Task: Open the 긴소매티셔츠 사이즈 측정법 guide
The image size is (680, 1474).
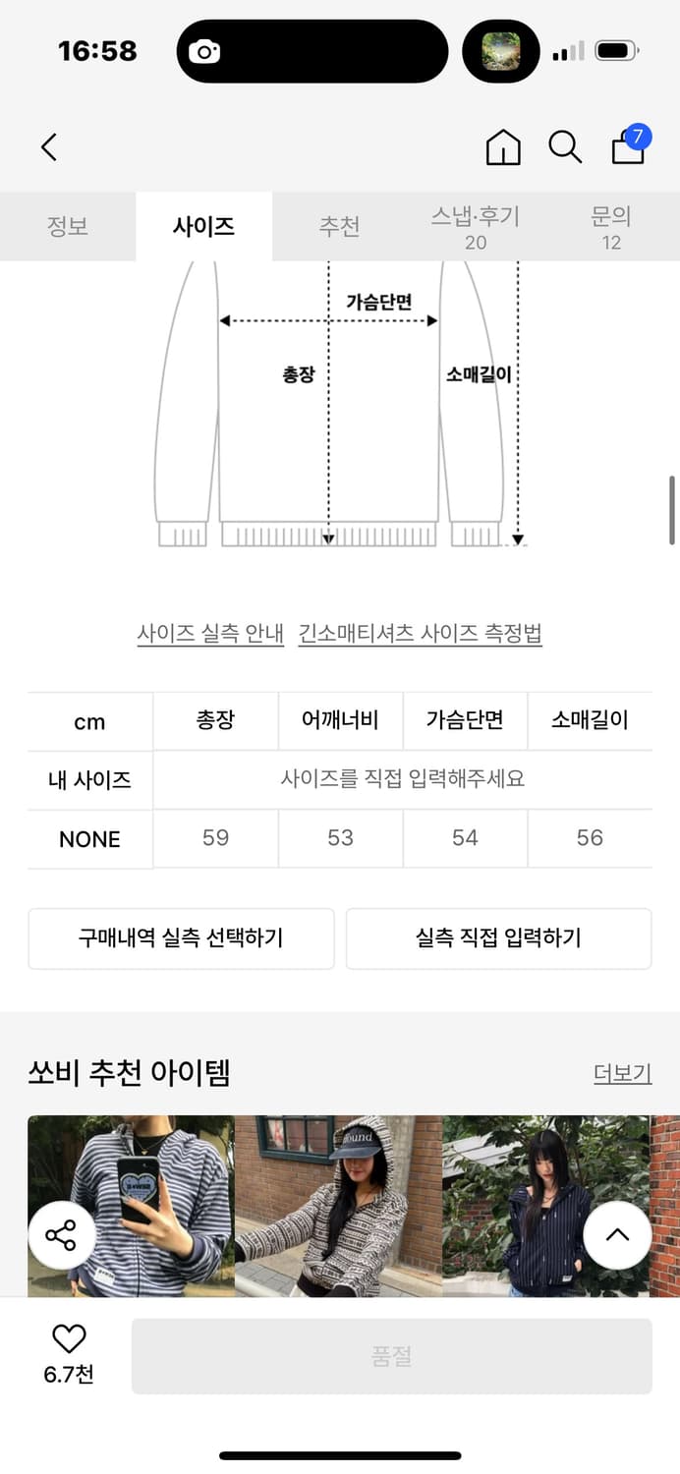Action: [423, 634]
